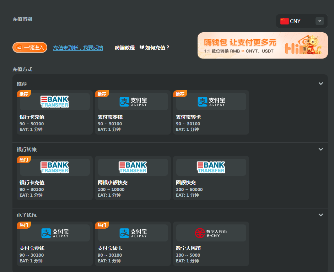The height and width of the screenshot is (272, 334).
Task: Collapse the 电子钱包 section chevron
Action: coord(321,215)
